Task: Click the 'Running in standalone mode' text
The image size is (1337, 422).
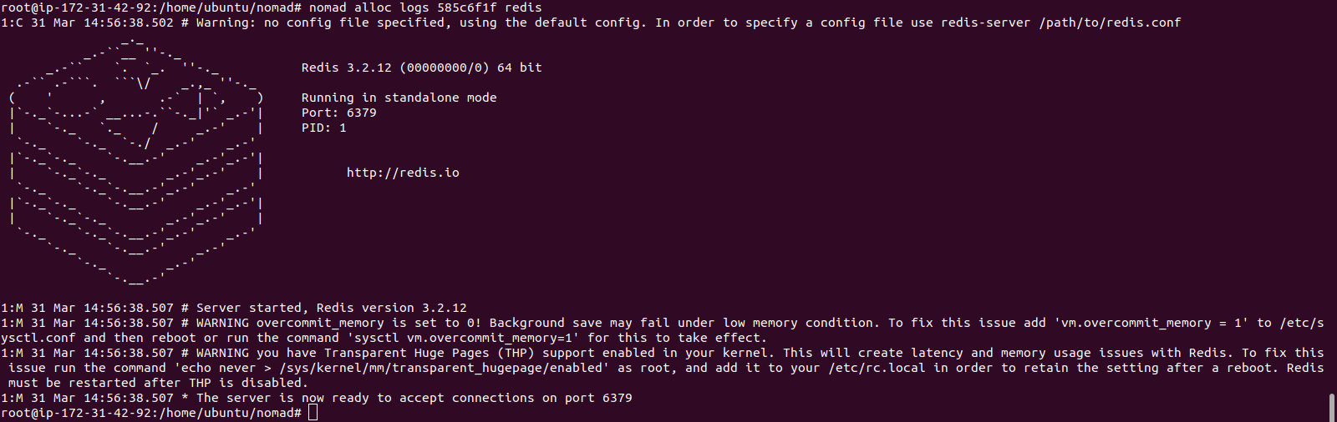Action: [399, 98]
